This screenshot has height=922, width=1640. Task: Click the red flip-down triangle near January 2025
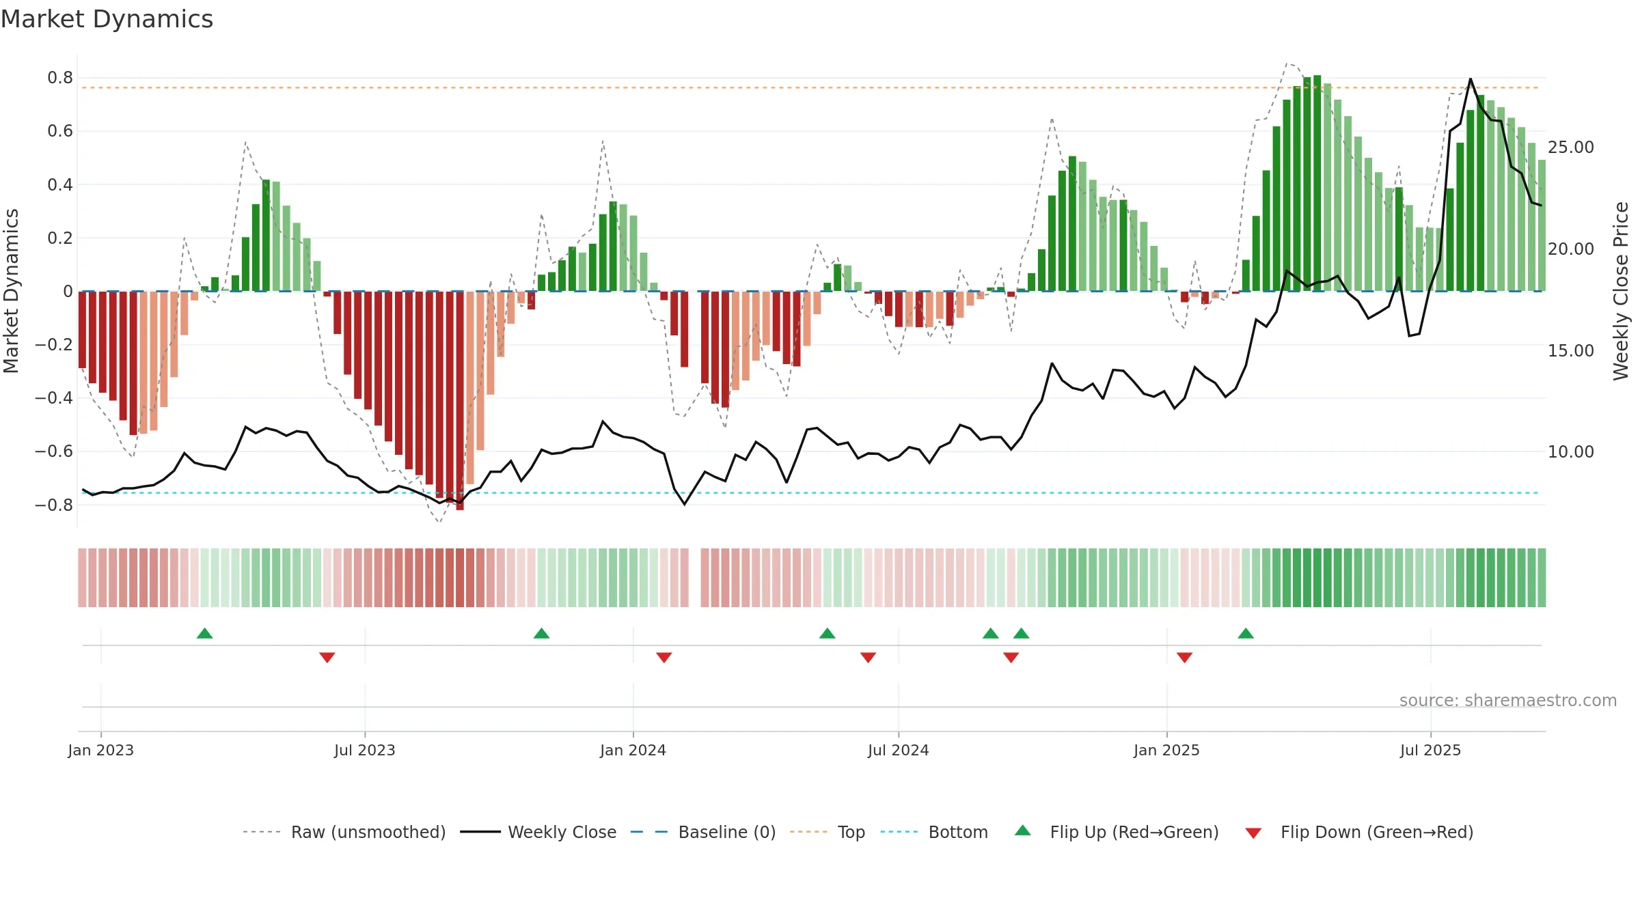[1184, 658]
